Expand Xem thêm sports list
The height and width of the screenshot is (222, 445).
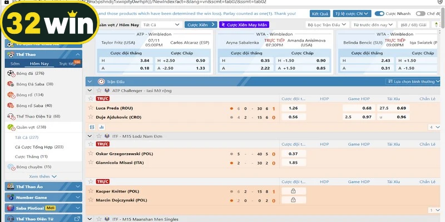43,176
